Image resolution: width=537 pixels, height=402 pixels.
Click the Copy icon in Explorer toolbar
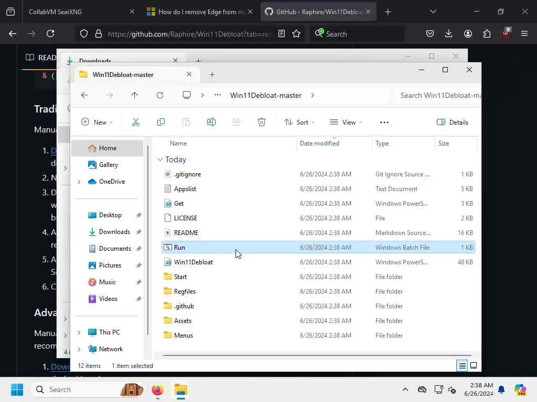pyautogui.click(x=160, y=122)
